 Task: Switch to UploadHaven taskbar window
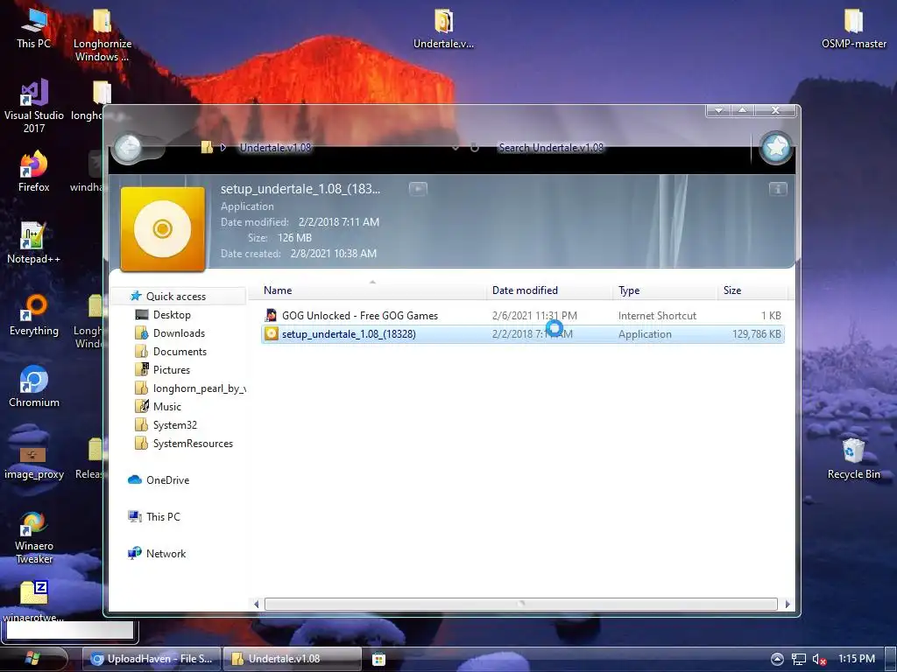coord(151,659)
